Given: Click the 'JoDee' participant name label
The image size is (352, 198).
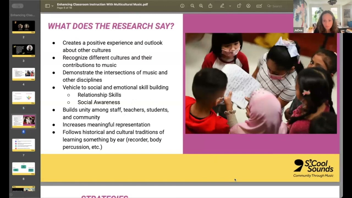Looking at the screenshot, I should [298, 30].
